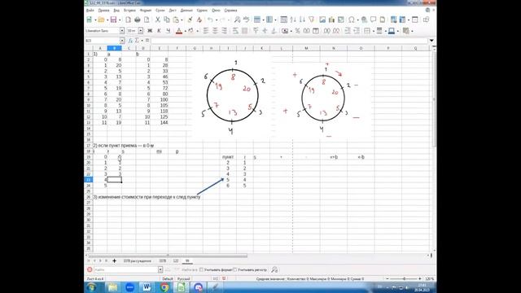
Task: Open the Файл menu
Action: (90, 11)
